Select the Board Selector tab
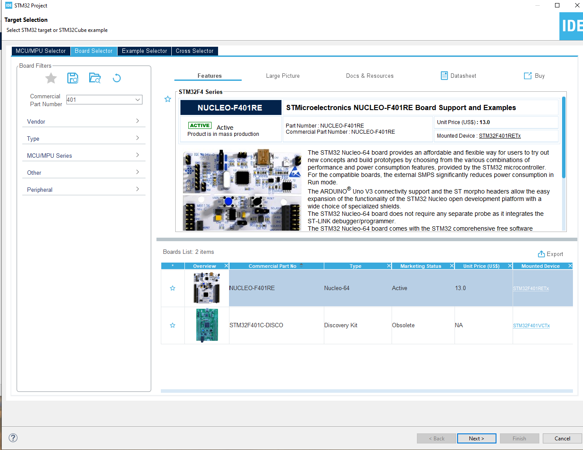Image resolution: width=583 pixels, height=450 pixels. point(94,51)
